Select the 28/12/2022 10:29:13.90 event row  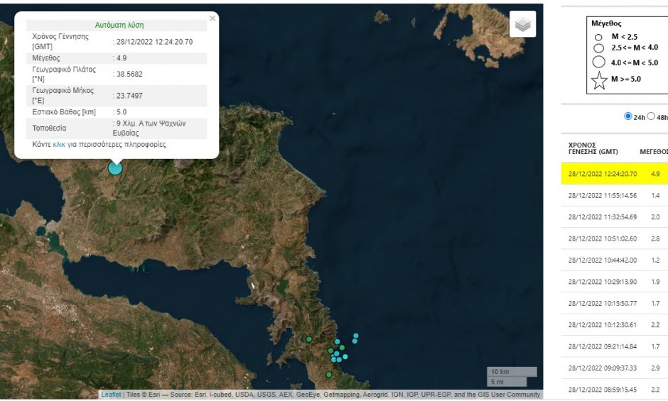tap(614, 282)
